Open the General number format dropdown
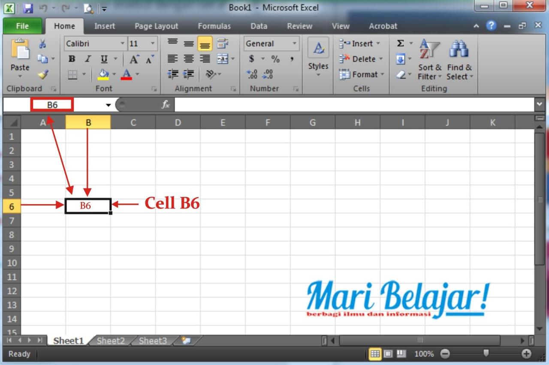Screen dimensions: 549x365 (x=294, y=43)
